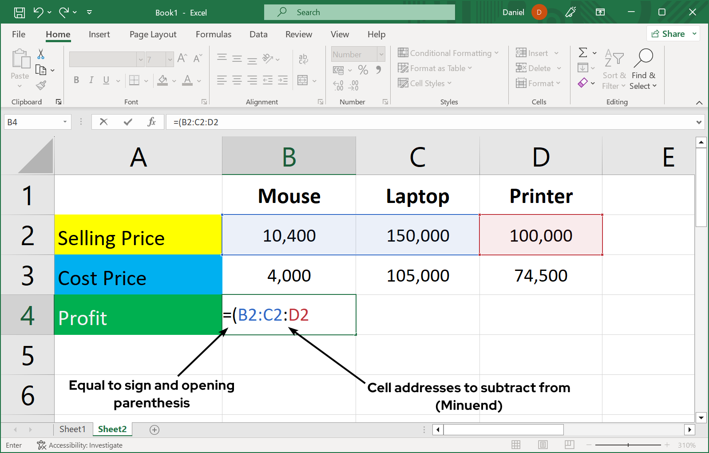Toggle Center alignment

coord(237,80)
